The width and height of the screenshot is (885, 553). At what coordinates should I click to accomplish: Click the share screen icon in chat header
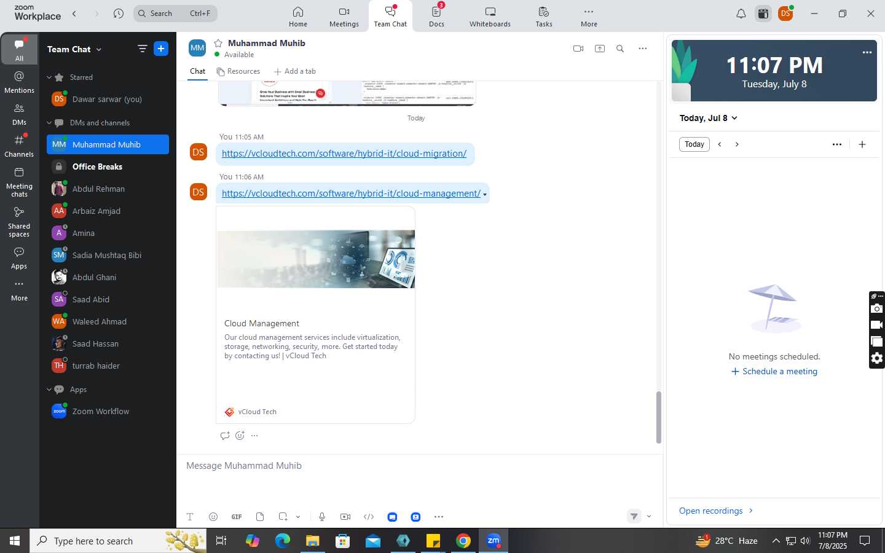click(x=600, y=49)
